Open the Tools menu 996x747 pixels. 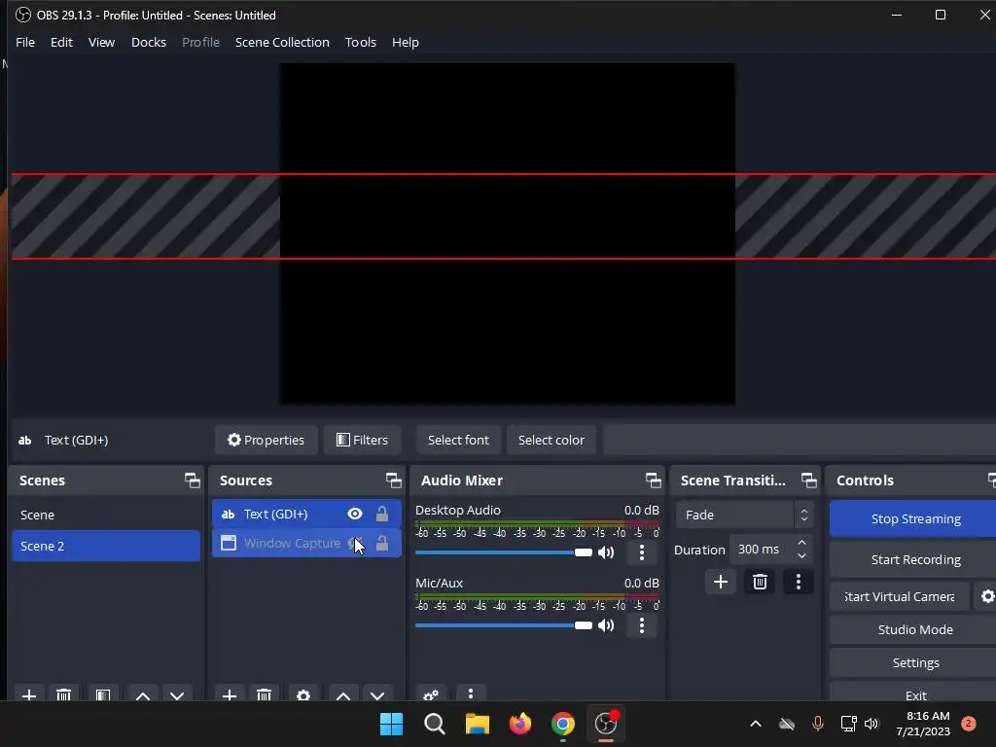[360, 42]
